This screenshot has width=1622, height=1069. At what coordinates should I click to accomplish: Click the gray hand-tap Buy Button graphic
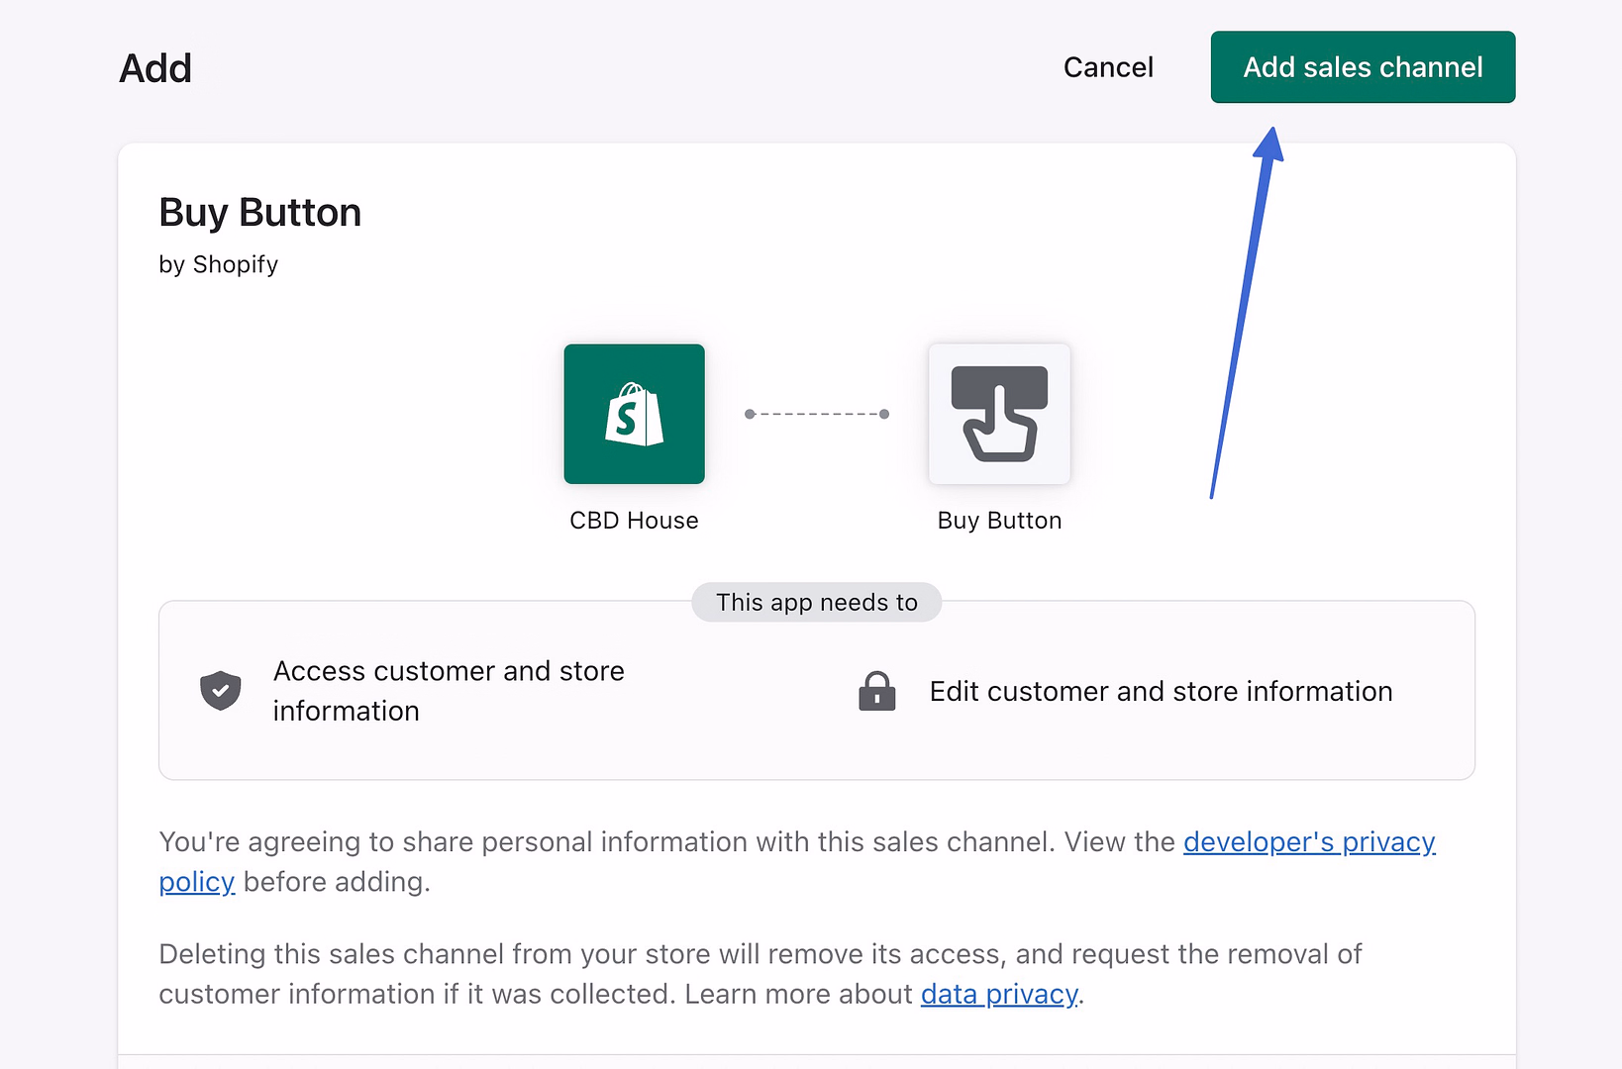(999, 414)
